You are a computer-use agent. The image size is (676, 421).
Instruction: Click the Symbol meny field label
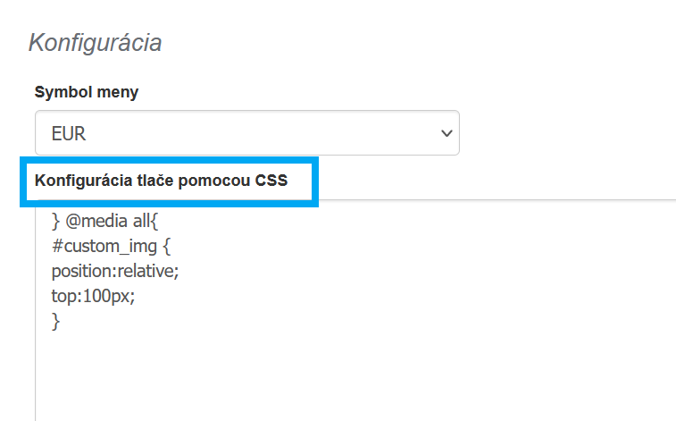pos(87,92)
